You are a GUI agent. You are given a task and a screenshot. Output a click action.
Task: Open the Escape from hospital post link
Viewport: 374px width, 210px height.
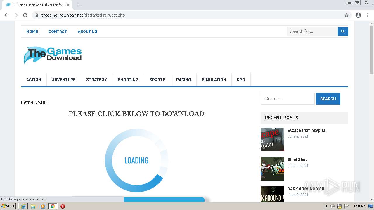point(307,130)
